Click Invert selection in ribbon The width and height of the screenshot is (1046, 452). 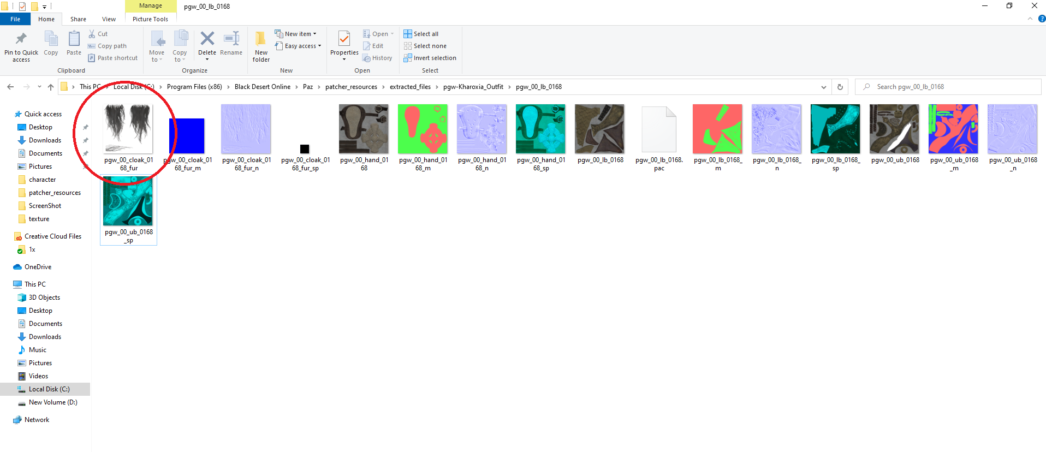[x=430, y=58]
